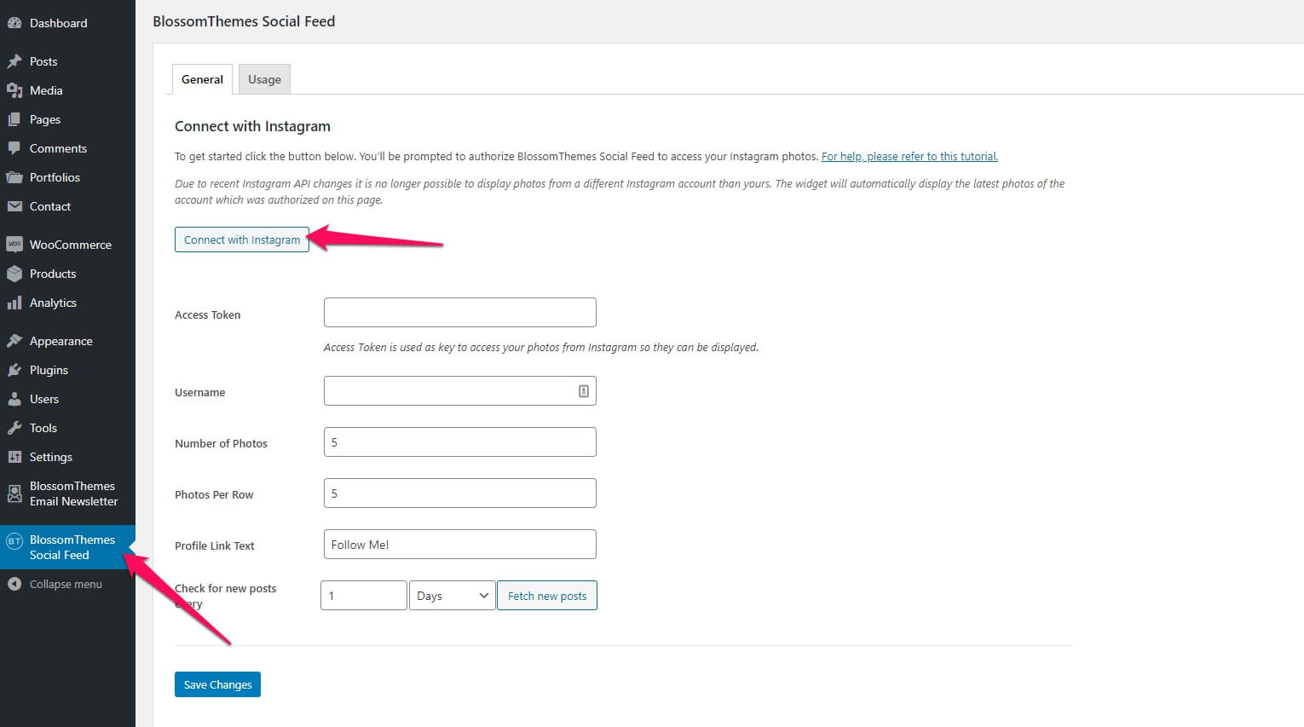Click the Contact envelope icon
Viewport: 1304px width, 727px height.
tap(14, 206)
